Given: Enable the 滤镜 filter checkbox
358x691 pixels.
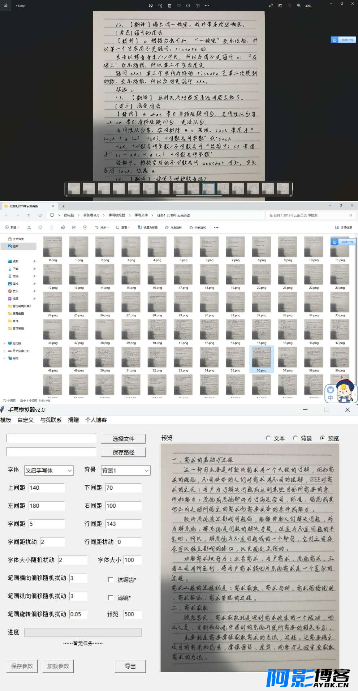Looking at the screenshot, I should tap(111, 597).
